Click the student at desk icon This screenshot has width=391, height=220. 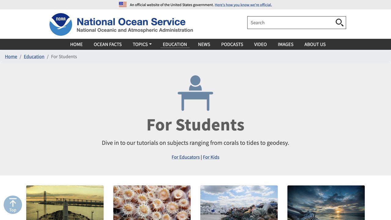tap(195, 93)
